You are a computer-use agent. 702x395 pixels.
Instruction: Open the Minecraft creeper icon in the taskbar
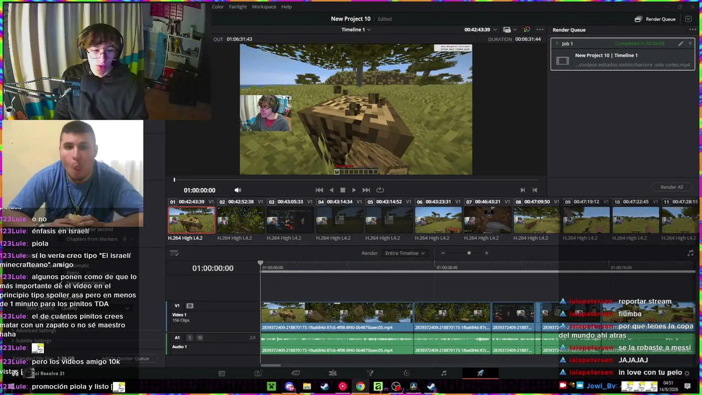click(271, 387)
